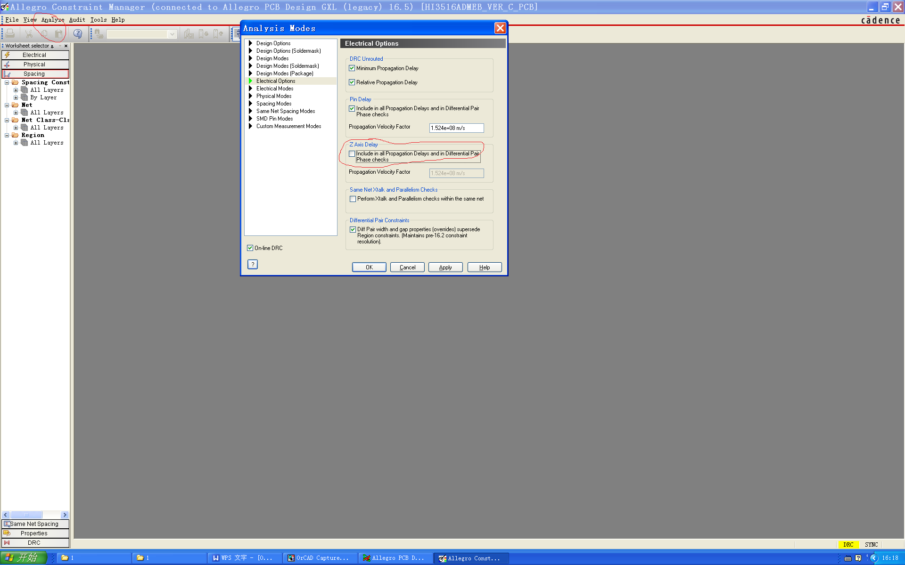Screen dimensions: 905x565
Task: Open the Audit menu
Action: (77, 20)
